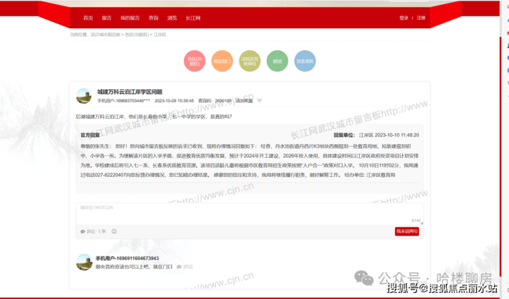
Task: Select the green 群团 circle
Action: coord(277,61)
